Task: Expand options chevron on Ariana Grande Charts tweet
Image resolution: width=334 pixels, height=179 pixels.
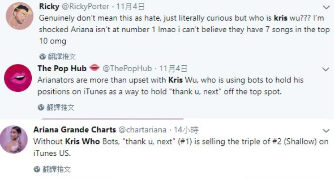Action: point(325,131)
